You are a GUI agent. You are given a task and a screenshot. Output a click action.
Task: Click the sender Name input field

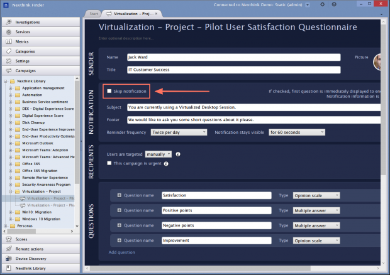[x=234, y=57]
